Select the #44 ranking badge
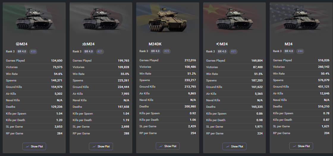The width and height of the screenshot is (333, 156). click(x=300, y=51)
